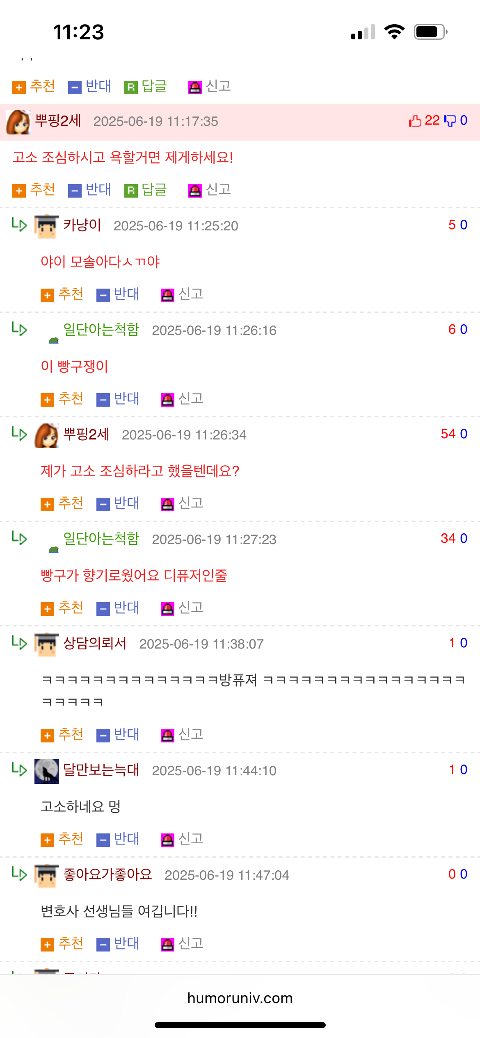
Task: Click 추천 plus icon under 상담의뢰서's reply
Action: (x=47, y=735)
